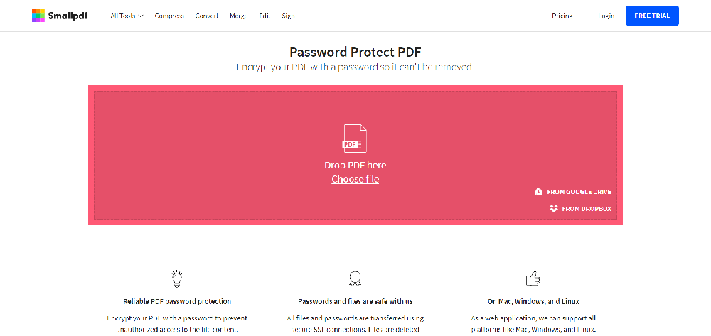Screen dimensions: 711x336
Task: Open the Compress menu item
Action: coord(169,16)
